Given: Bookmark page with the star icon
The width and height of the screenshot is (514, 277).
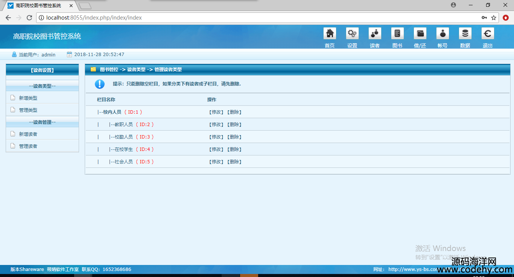Looking at the screenshot, I should tap(494, 18).
